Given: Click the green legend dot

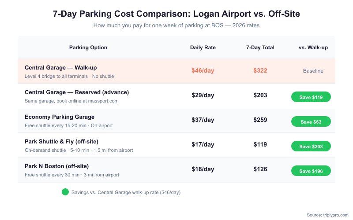Looking at the screenshot, I should [x=65, y=192].
